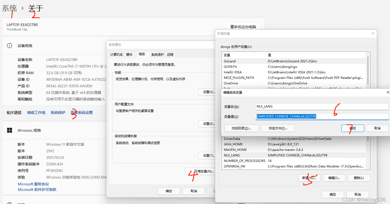Click 设置(S) under 性能

pyautogui.click(x=207, y=92)
